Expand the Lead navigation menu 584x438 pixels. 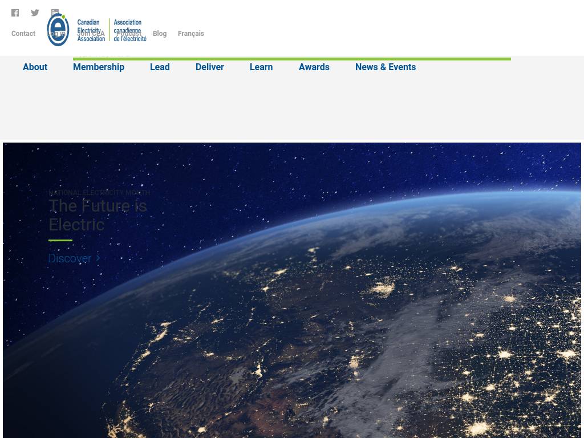pos(160,67)
